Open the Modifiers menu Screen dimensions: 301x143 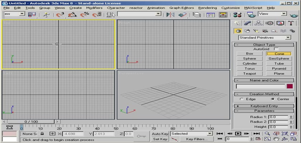94,8
